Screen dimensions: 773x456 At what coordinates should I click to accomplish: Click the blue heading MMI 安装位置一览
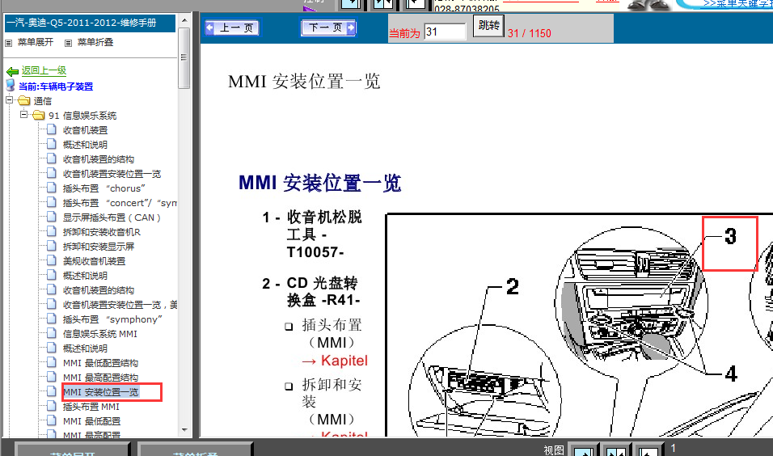click(320, 183)
